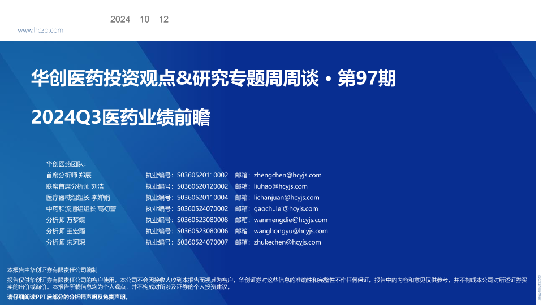543x305 pixels.
Task: Click license number S0360523080006
Action: point(202,231)
